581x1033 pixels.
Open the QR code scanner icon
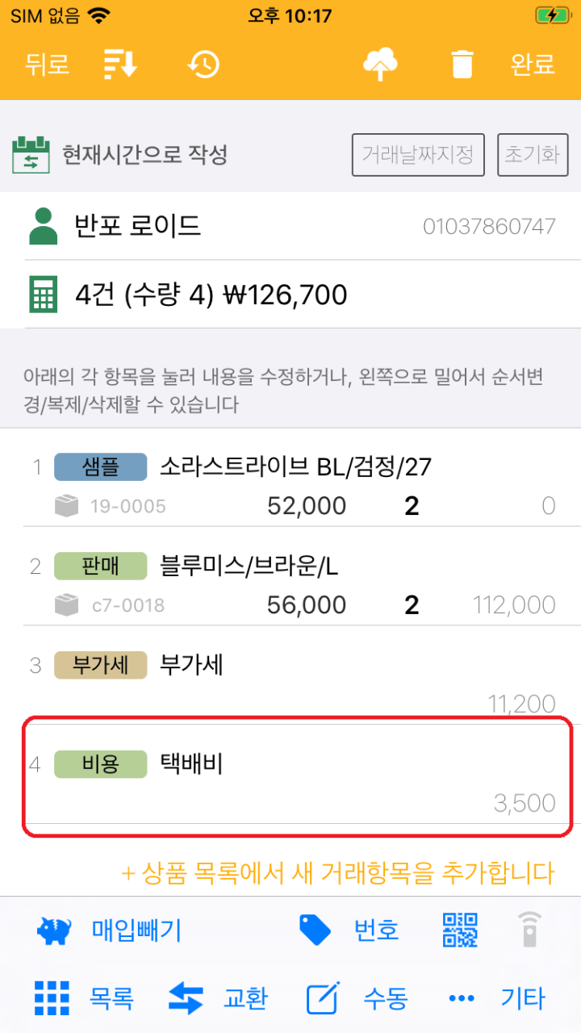click(x=460, y=930)
